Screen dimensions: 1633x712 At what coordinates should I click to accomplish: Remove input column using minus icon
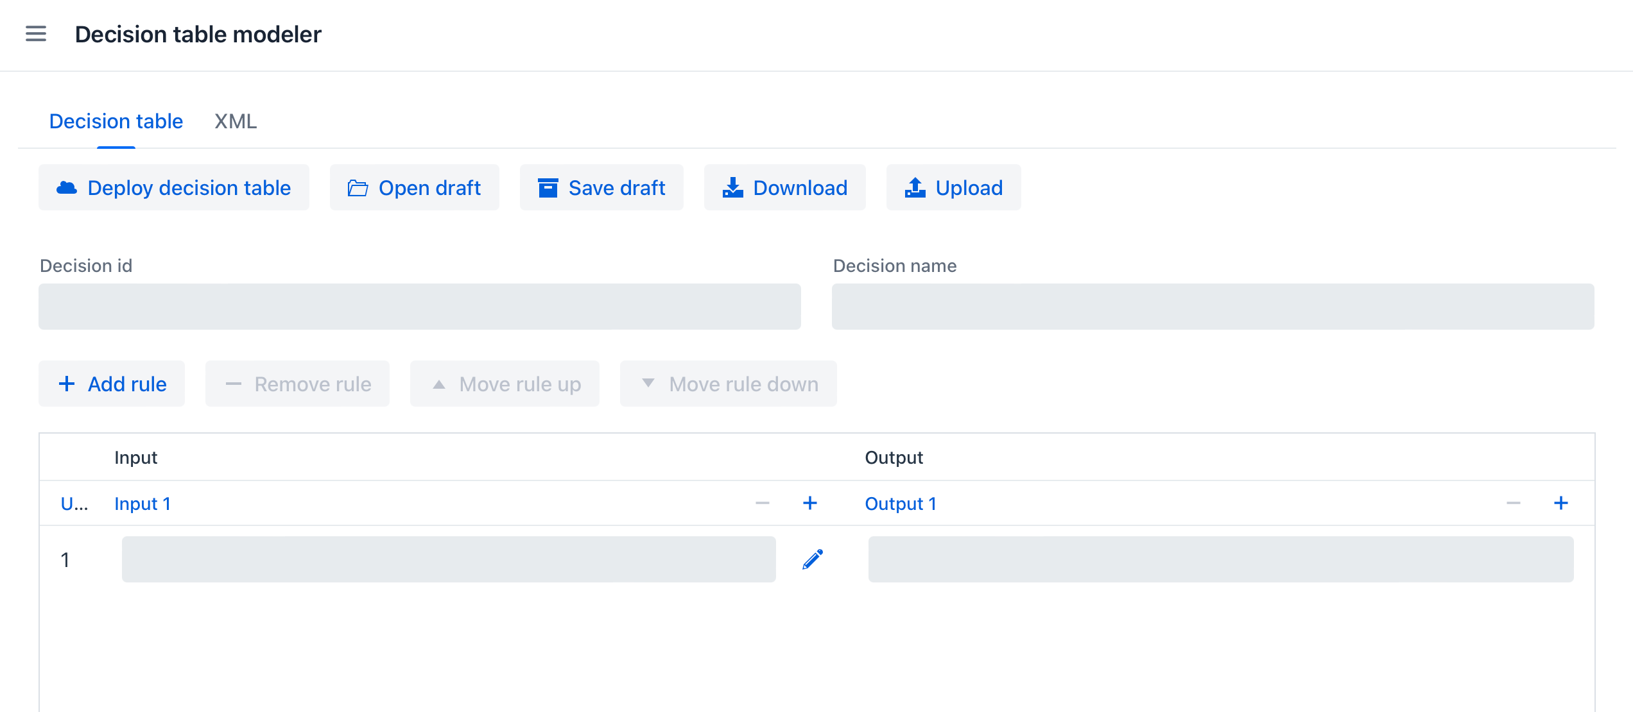tap(762, 504)
